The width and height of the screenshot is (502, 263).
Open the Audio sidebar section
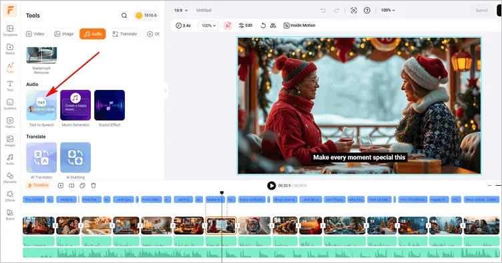[10, 159]
